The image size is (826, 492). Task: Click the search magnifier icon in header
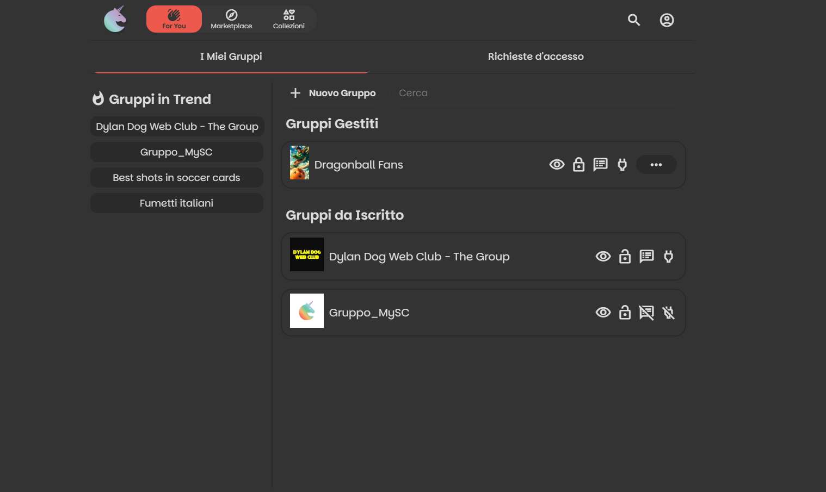coord(634,20)
